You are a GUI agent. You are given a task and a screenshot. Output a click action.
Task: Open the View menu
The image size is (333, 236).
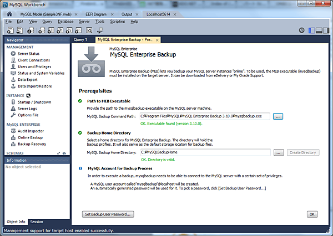point(33,22)
